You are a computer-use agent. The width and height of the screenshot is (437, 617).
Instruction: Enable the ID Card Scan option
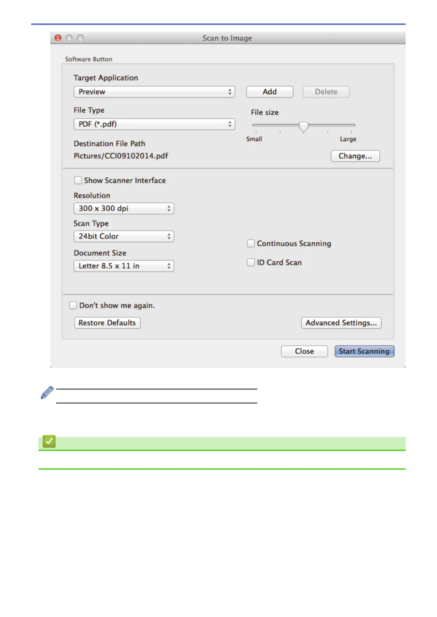click(x=251, y=262)
